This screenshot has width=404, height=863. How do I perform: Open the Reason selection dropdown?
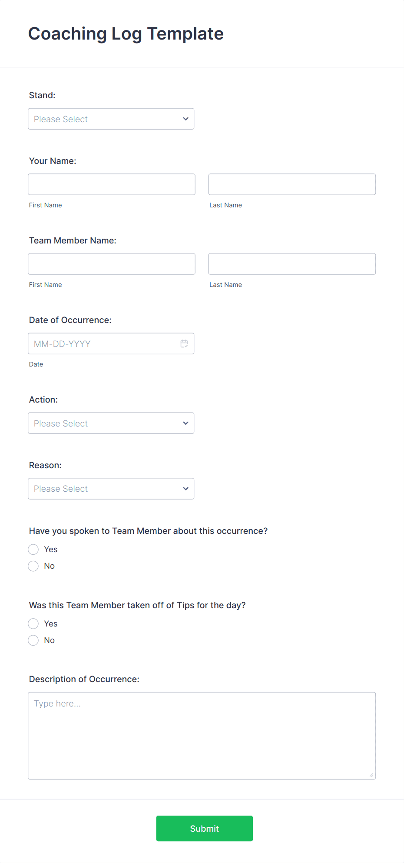coord(111,488)
